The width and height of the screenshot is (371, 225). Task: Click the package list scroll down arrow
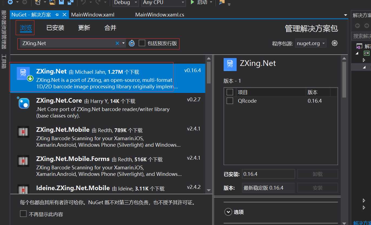[209, 190]
